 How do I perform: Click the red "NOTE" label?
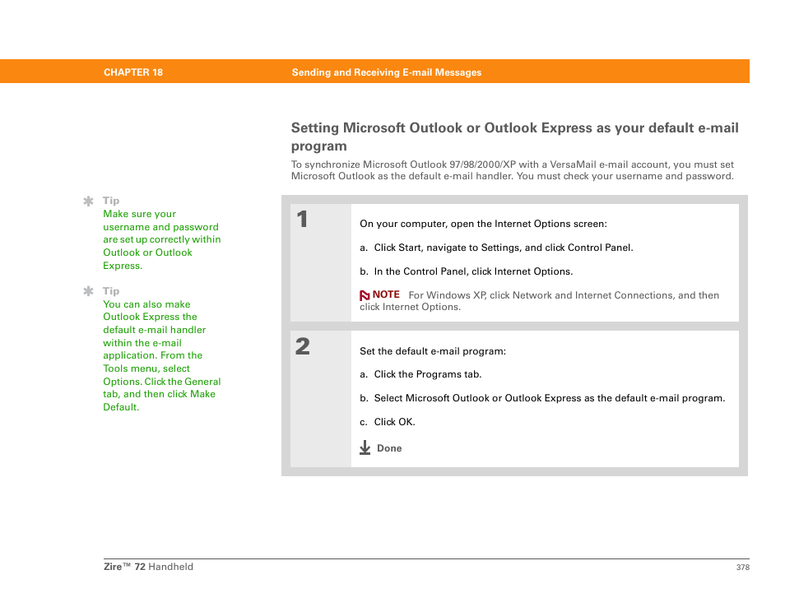click(386, 294)
